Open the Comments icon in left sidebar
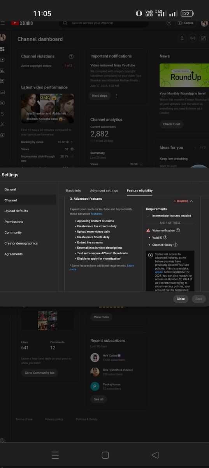Screen dimensions: 209x468 (x=2, y=81)
